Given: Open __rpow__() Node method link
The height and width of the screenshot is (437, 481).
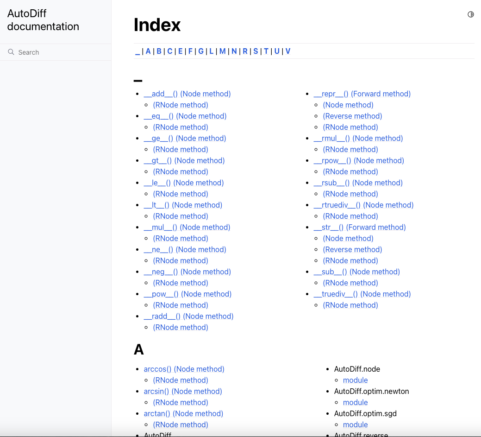Looking at the screenshot, I should (x=359, y=161).
